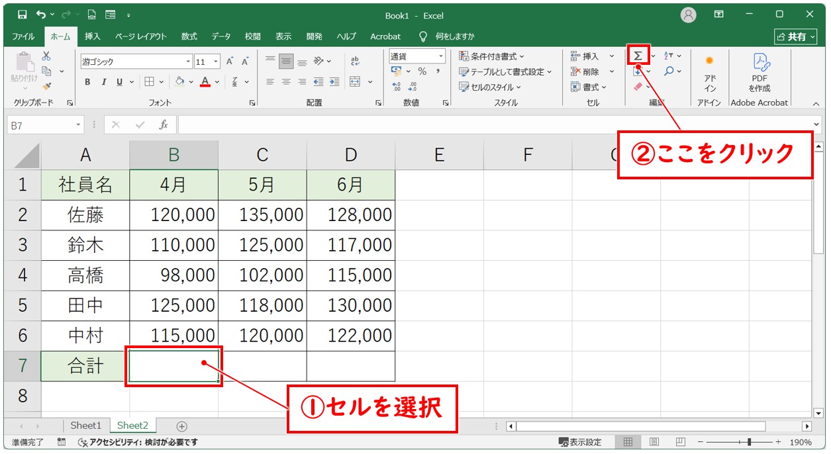Screen dimensions: 831x454
Task: Save the workbook with the floppy disk icon
Action: point(22,15)
